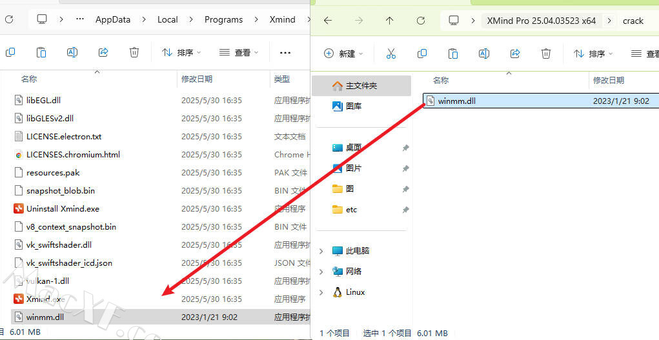Go to Xmind breadcrumb in left window
The image size is (659, 340).
click(x=283, y=19)
